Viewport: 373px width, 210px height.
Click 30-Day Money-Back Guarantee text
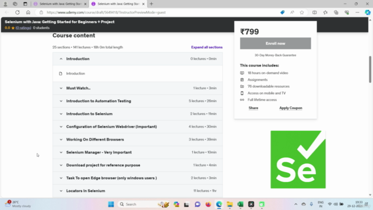tap(275, 55)
